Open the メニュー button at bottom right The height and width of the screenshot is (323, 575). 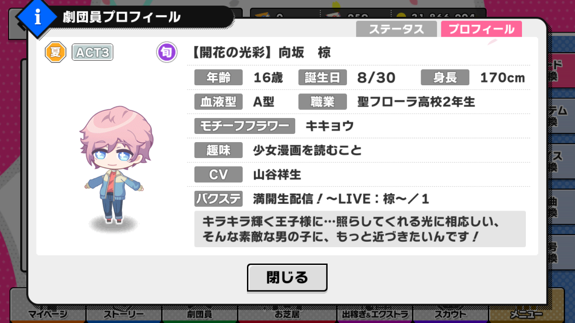527,314
